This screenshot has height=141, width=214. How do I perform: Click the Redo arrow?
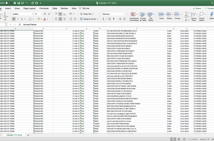pos(32,3)
